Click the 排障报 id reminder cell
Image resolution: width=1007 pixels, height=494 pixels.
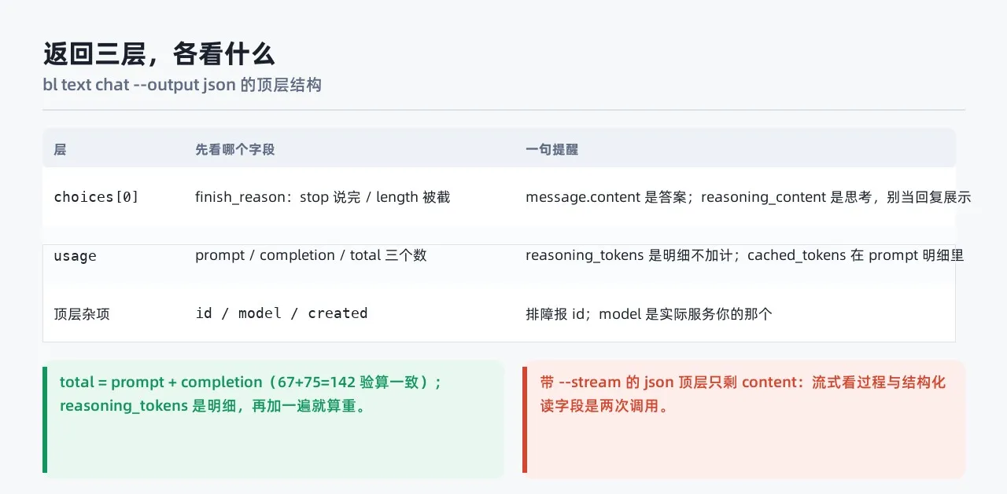(649, 314)
